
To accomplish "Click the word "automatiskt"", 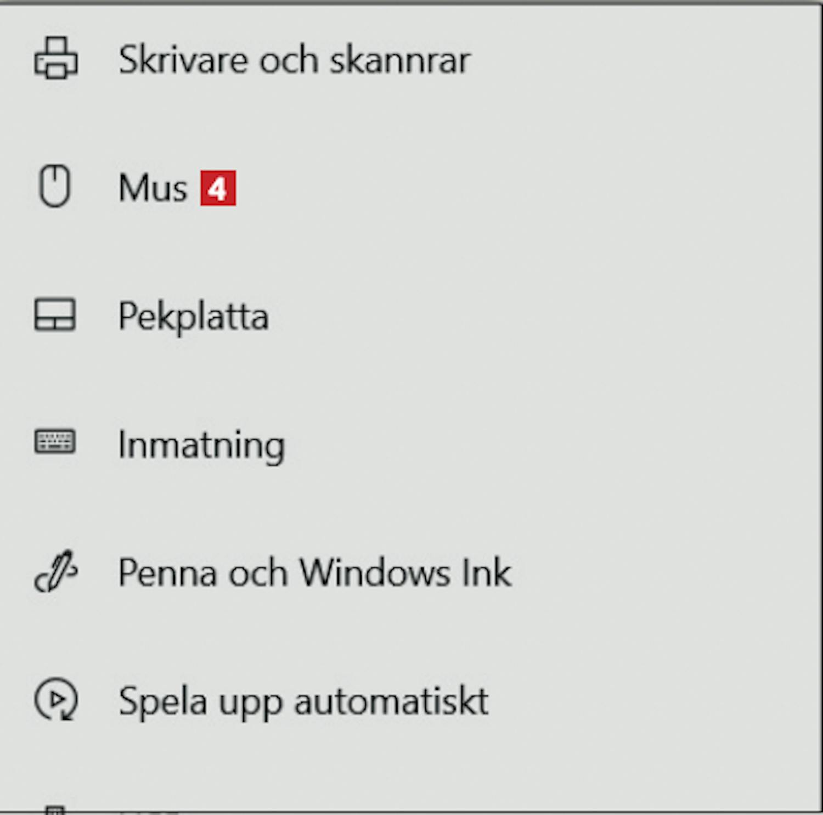I will pyautogui.click(x=391, y=701).
